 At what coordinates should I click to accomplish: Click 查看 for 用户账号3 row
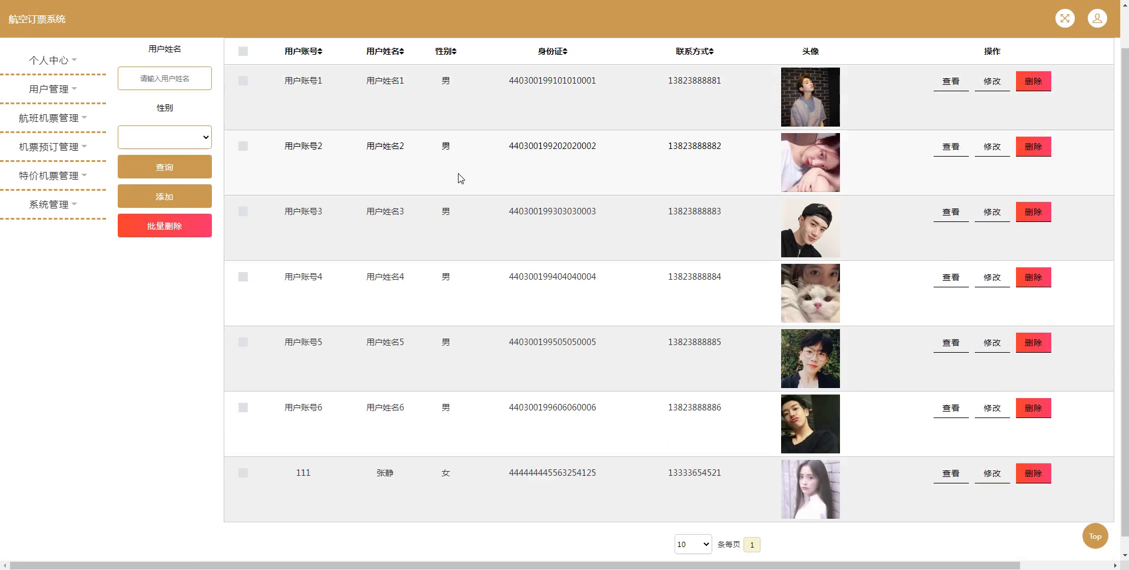pyautogui.click(x=951, y=212)
